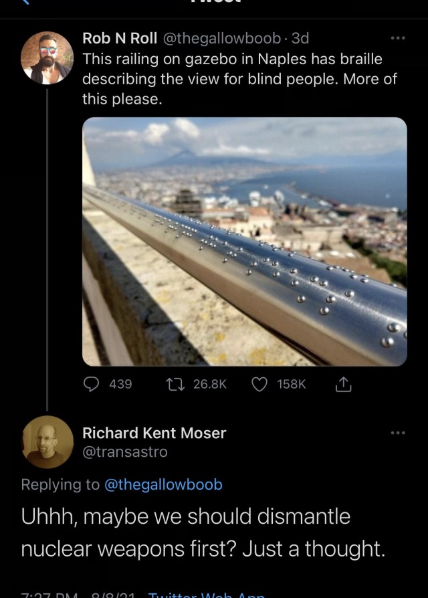Screen dimensions: 428x598
Task: Tap the 3d timestamp on the tweet
Action: pos(300,39)
